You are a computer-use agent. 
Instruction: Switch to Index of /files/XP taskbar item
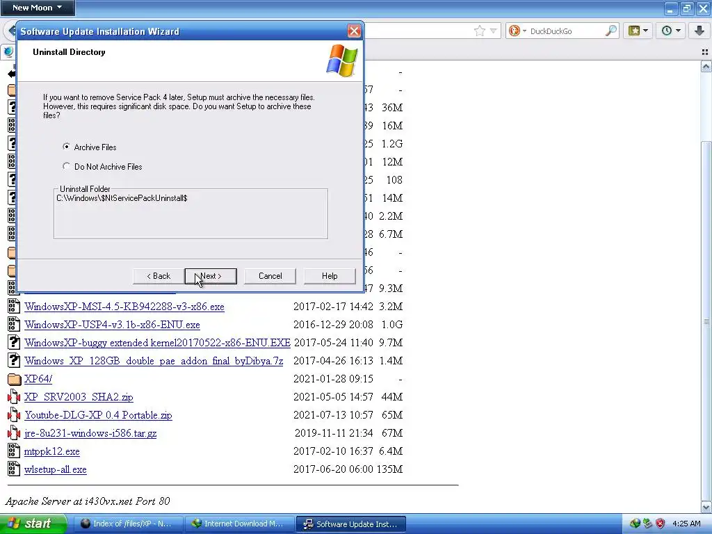pyautogui.click(x=128, y=524)
